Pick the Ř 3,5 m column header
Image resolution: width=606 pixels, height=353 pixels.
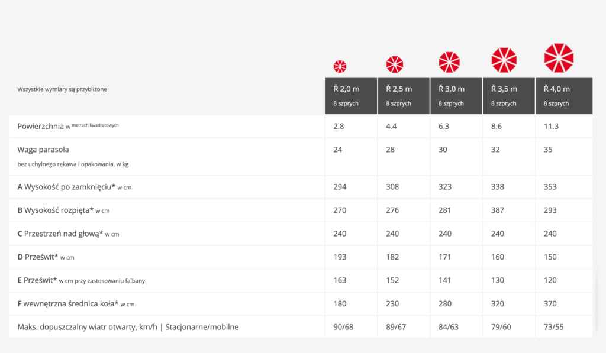point(509,95)
